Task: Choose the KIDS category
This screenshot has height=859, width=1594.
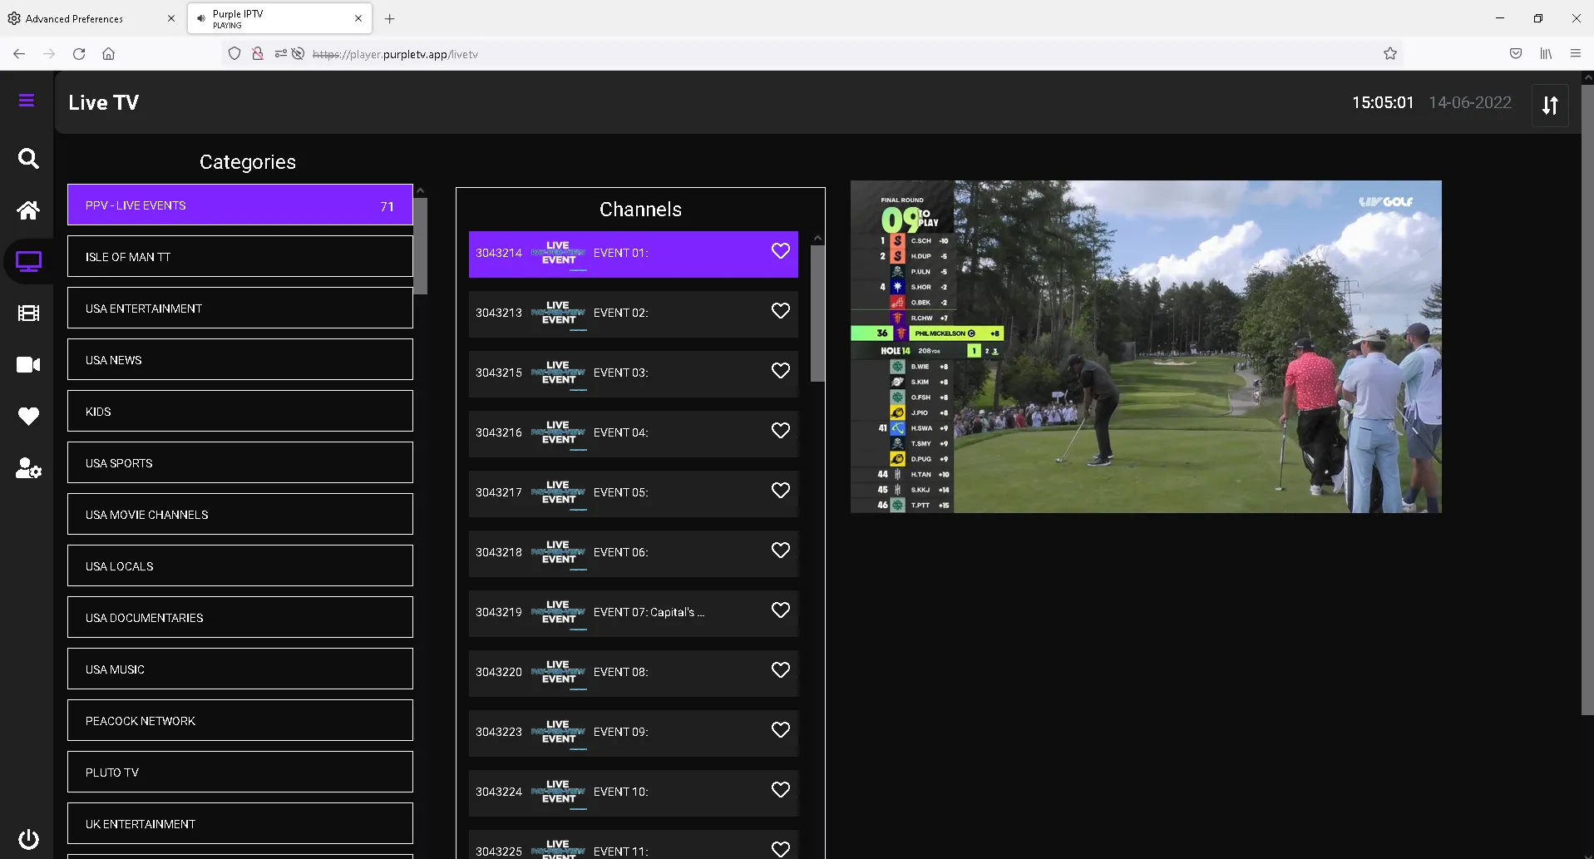Action: click(x=240, y=411)
